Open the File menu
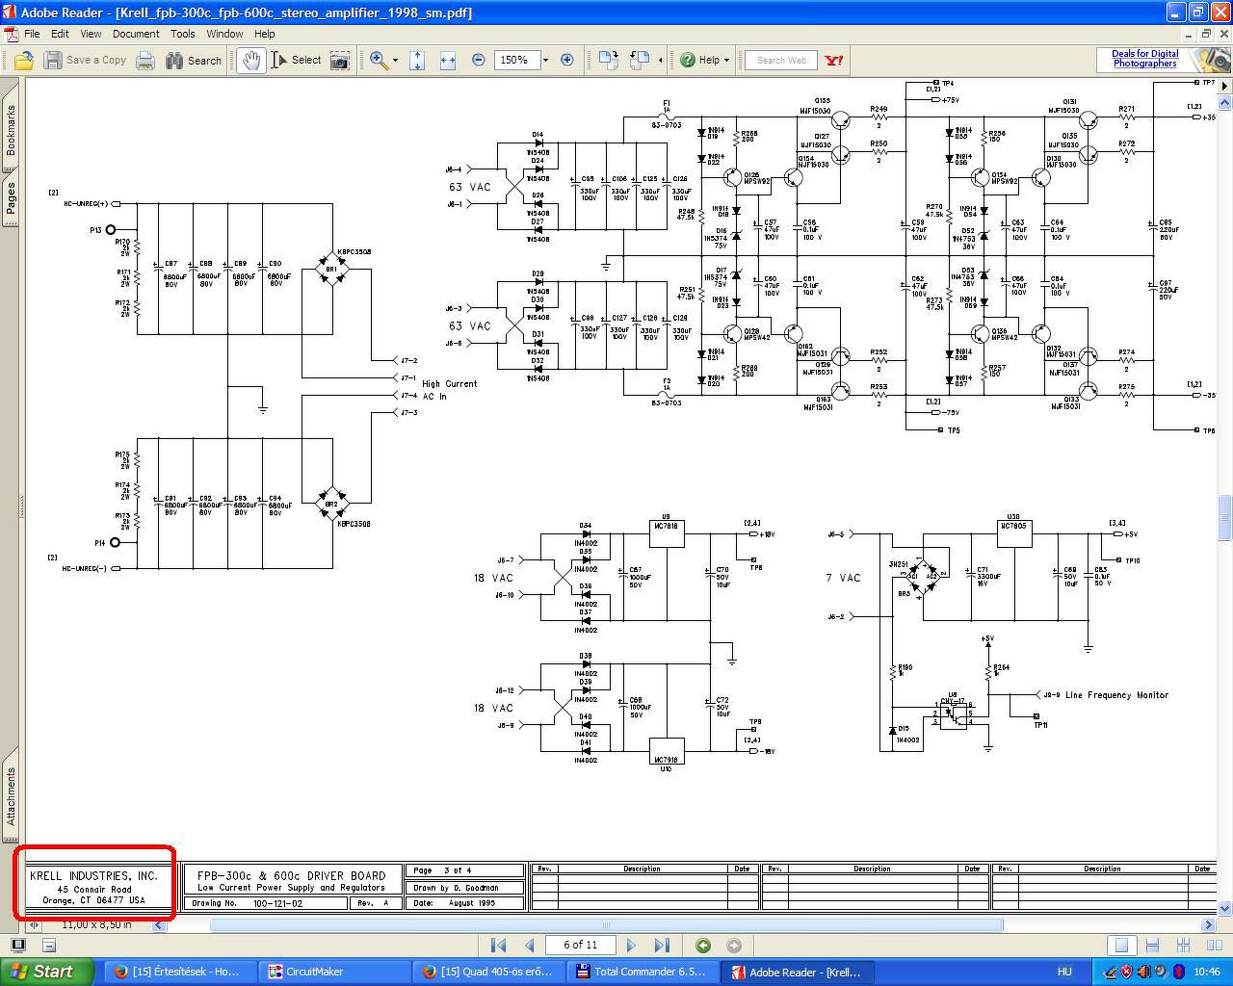Viewport: 1233px width, 986px height. (x=32, y=34)
